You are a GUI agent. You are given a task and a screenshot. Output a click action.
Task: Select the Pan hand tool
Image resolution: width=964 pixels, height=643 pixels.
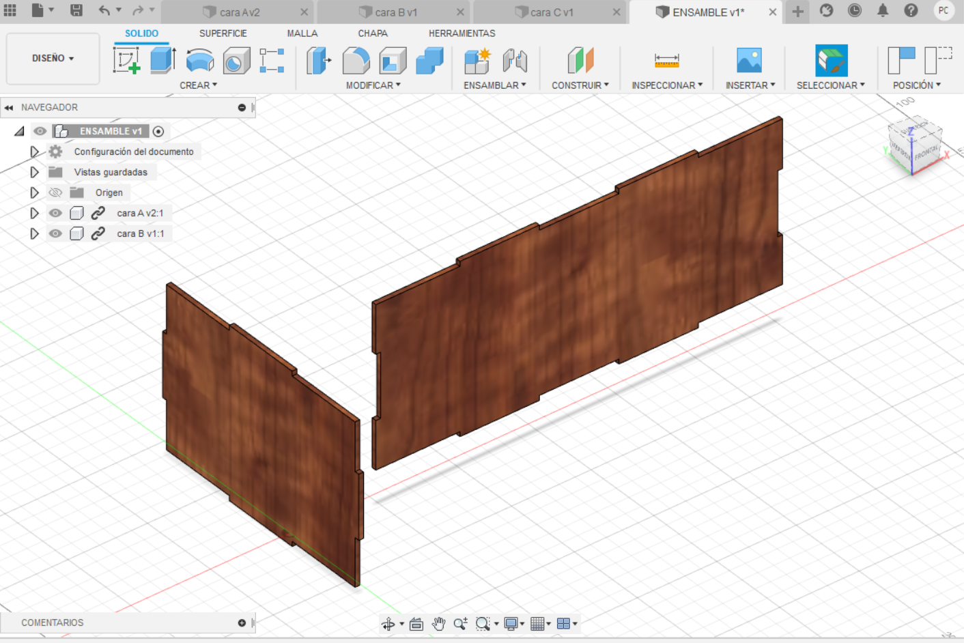(x=438, y=624)
